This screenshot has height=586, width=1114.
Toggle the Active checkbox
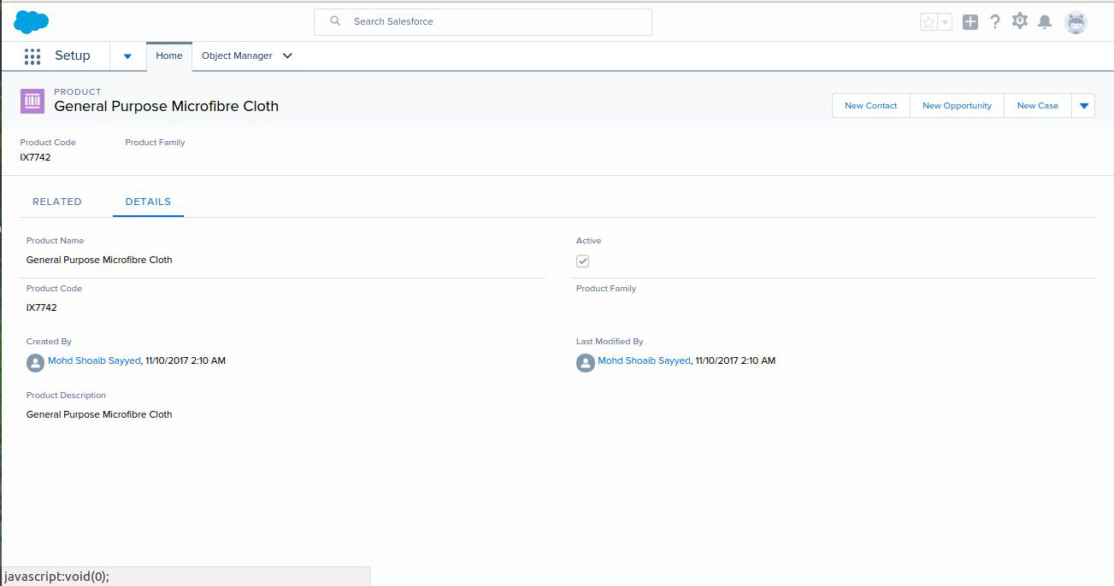pos(582,261)
